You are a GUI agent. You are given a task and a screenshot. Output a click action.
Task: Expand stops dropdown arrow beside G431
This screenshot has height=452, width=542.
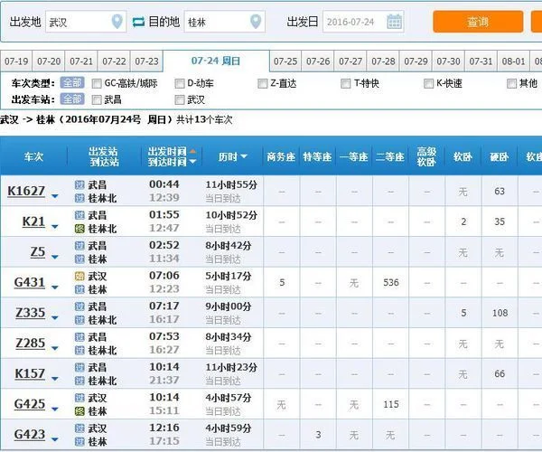(54, 287)
